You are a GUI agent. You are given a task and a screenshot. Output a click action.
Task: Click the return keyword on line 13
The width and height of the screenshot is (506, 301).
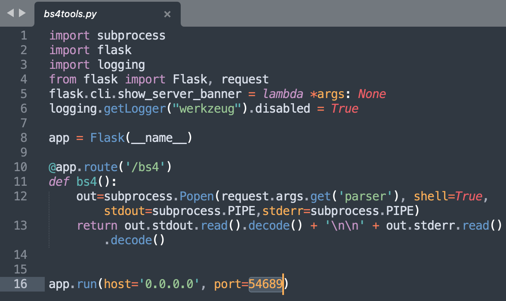(x=97, y=225)
